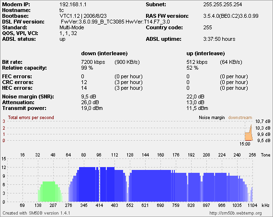
Task: Click the green upstream tone bars
Action: tap(50, 192)
